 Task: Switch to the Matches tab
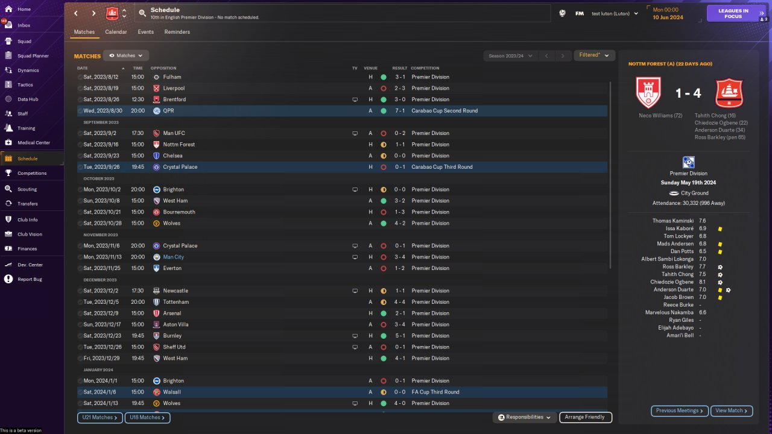click(84, 32)
